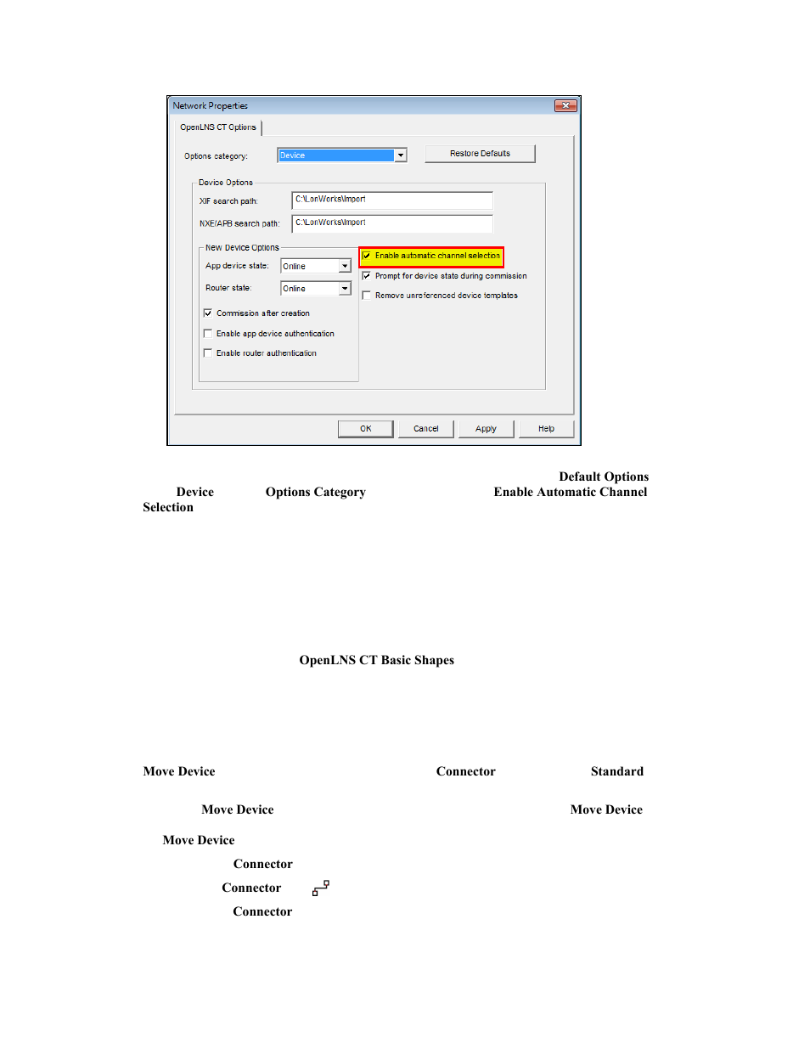Click the 'Enable Automatic Channel' text

pos(571,492)
